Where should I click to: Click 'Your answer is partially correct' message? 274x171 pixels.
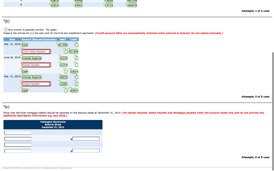point(32,30)
